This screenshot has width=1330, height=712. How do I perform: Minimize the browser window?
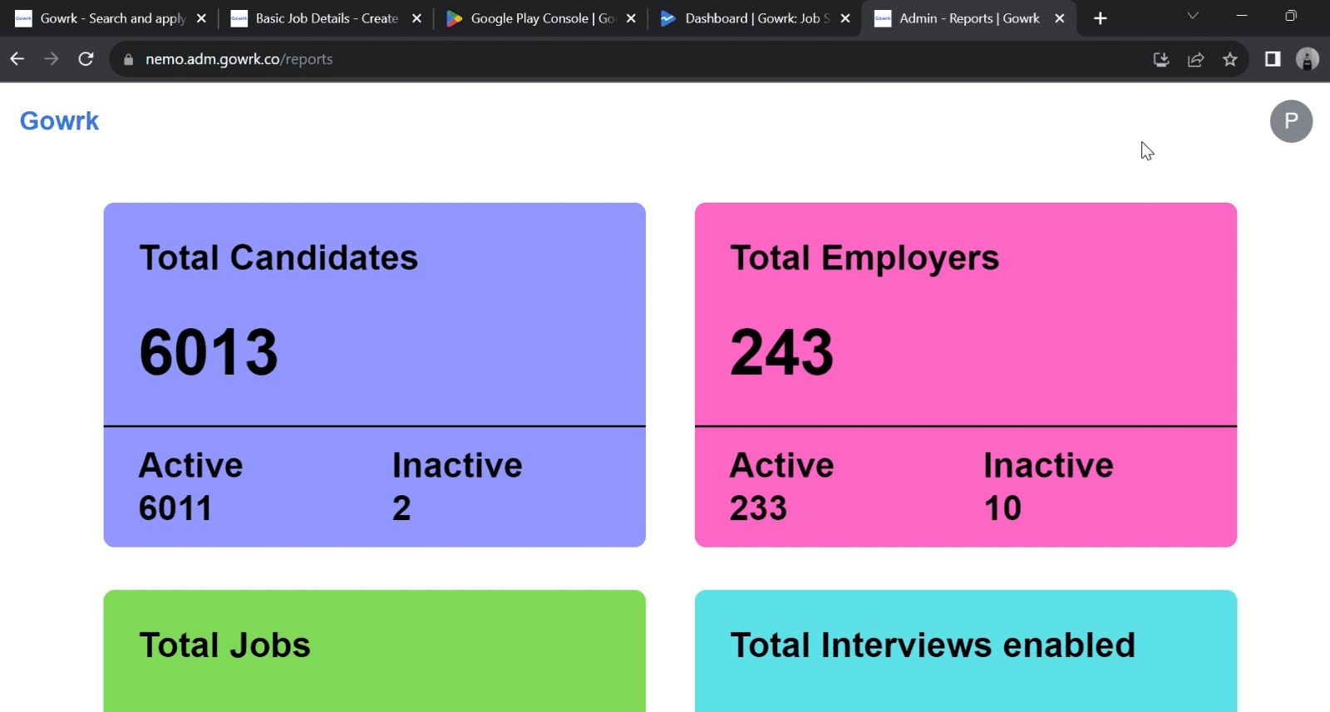tap(1242, 16)
